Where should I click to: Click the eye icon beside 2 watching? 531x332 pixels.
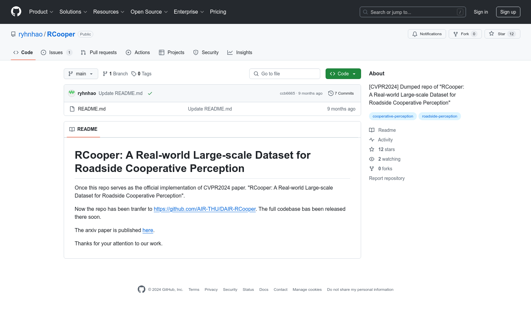(x=372, y=159)
